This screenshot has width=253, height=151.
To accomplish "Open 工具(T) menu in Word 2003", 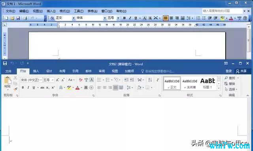I will click(79, 11).
